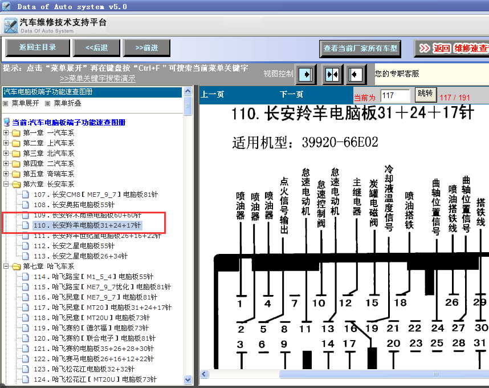Screen dimensions: 489x388
Task: Select 124．哈飞松花江 [MT20U] 电脑板73针
Action: tap(95, 379)
